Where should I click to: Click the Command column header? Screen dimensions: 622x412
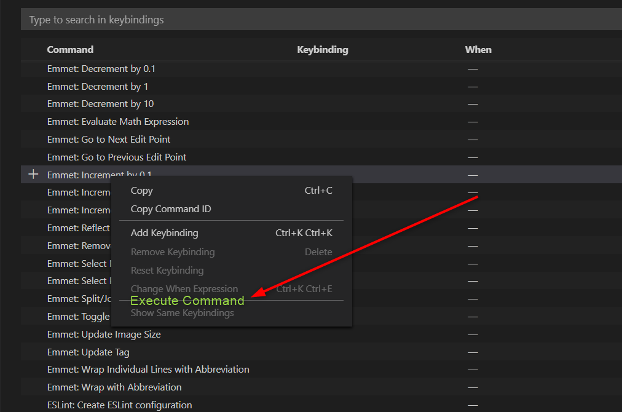click(x=70, y=50)
